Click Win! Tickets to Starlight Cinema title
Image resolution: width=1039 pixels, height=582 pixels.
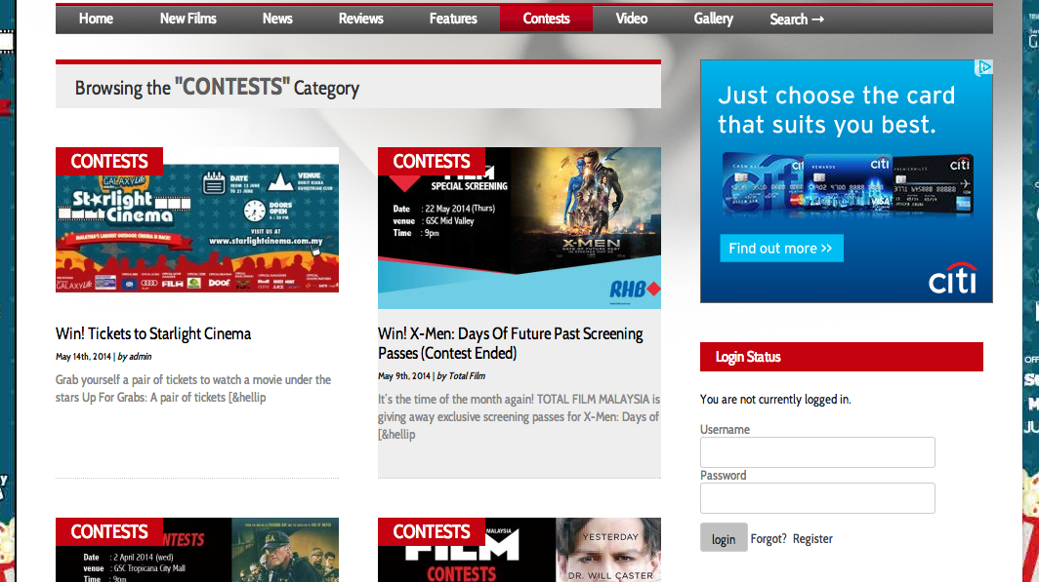pyautogui.click(x=153, y=334)
